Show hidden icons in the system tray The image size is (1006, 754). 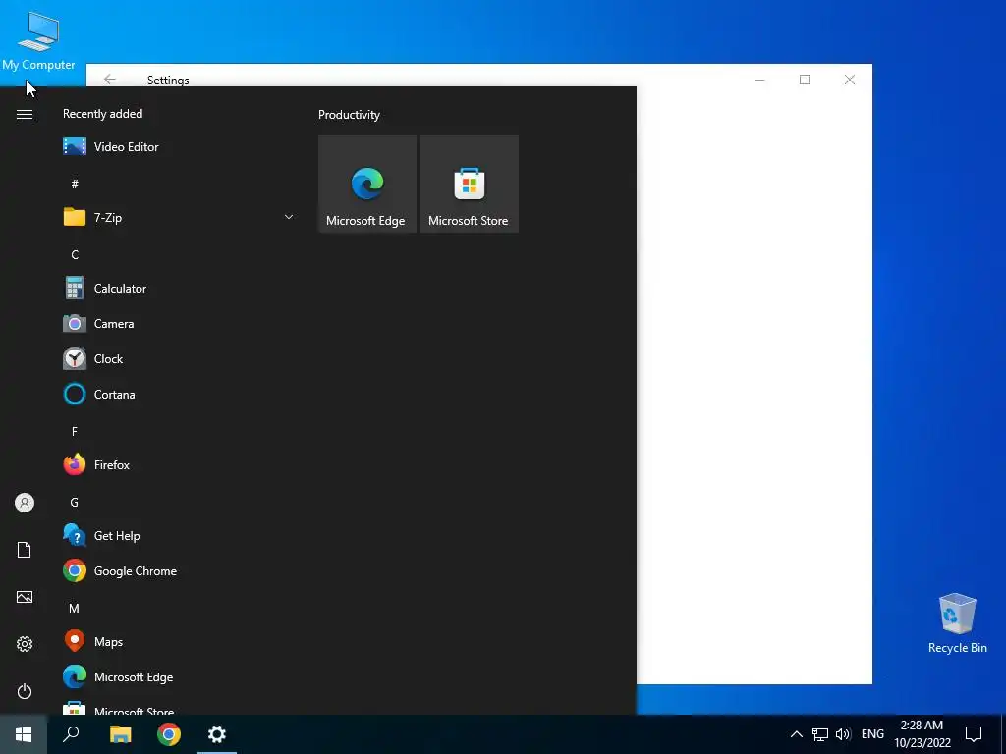click(x=796, y=734)
